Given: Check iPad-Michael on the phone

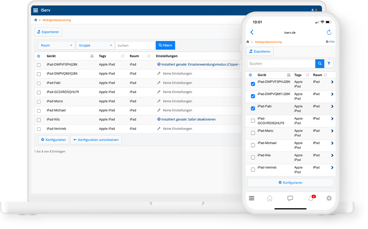Looking at the screenshot, I should point(253,145).
